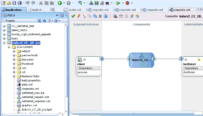
Task: Collapse the lsdsrv2_CC_GD_jca project
Action: (x=4, y=43)
